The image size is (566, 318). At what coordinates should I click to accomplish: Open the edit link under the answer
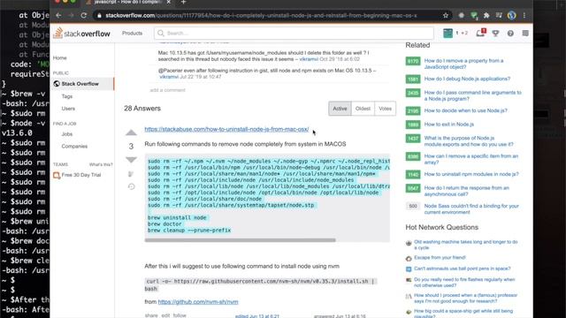(x=165, y=315)
